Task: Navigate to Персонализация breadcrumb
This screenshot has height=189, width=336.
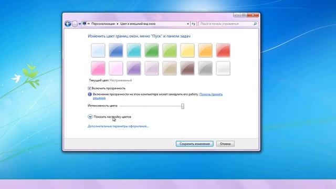Action: click(103, 24)
